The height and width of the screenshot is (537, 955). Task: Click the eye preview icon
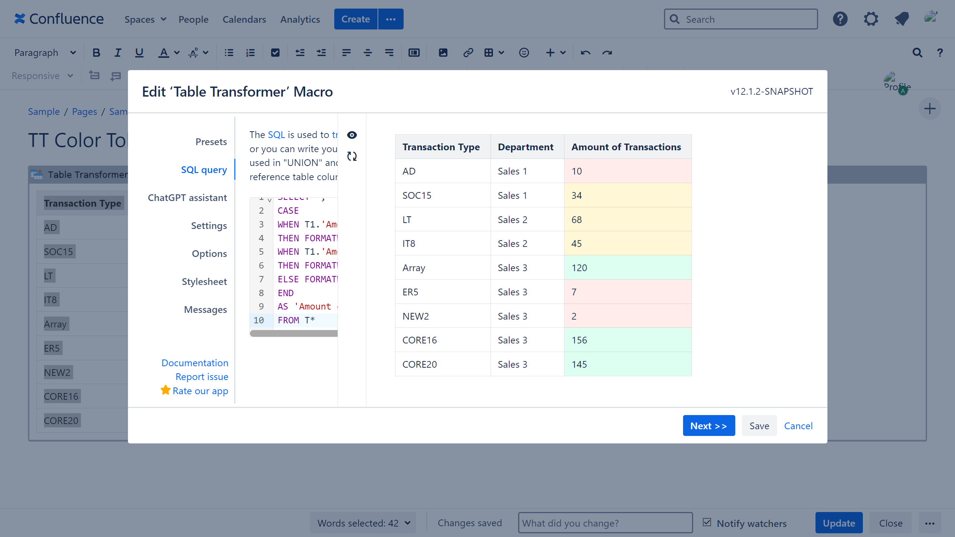click(x=352, y=135)
